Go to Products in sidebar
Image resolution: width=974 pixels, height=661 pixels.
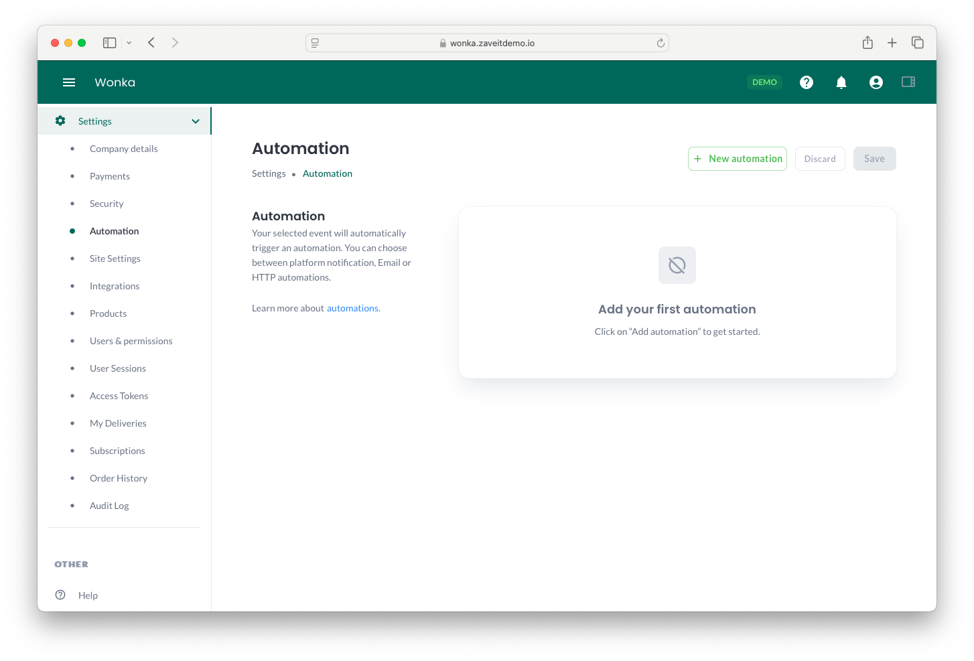click(109, 313)
